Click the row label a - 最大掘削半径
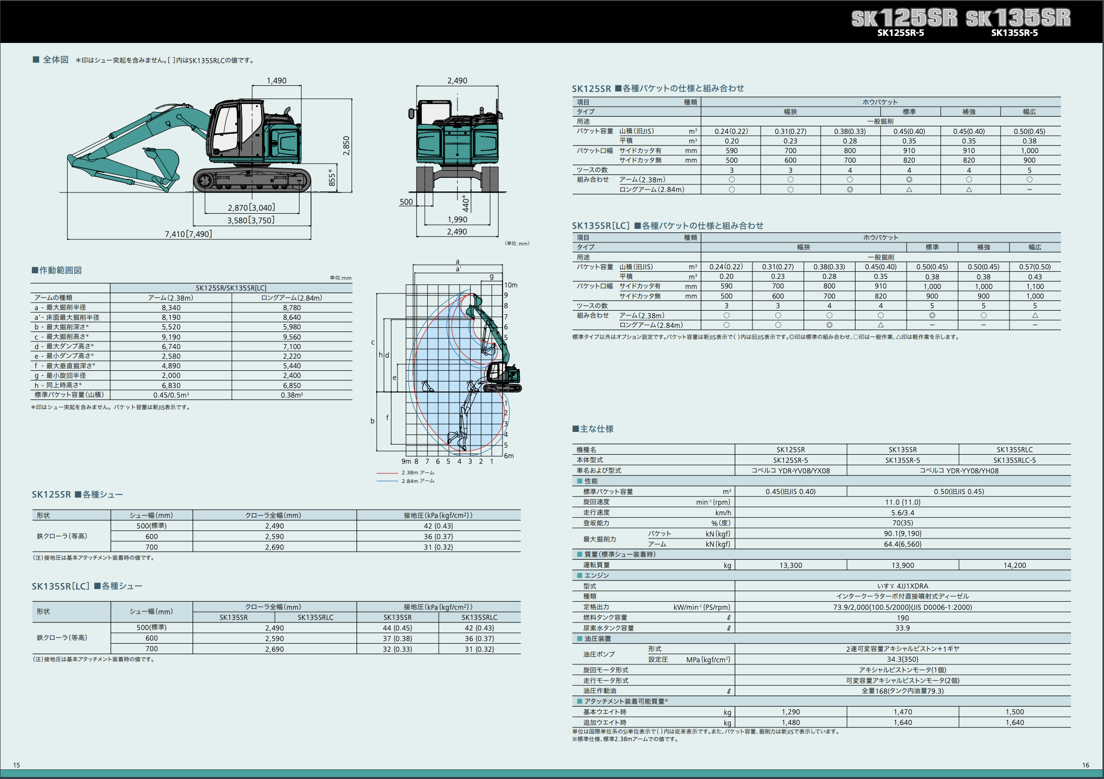The height and width of the screenshot is (779, 1104). [60, 308]
